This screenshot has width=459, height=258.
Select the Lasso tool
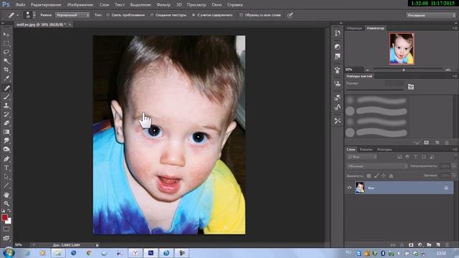(6, 52)
